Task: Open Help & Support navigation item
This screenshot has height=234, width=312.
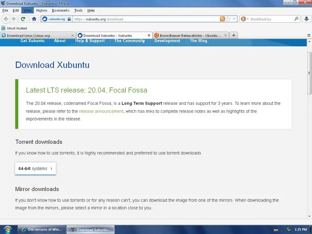Action: 90,41
